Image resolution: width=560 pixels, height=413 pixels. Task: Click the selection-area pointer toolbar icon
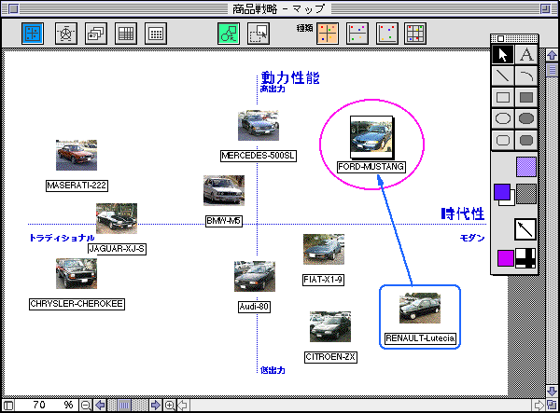pyautogui.click(x=259, y=34)
